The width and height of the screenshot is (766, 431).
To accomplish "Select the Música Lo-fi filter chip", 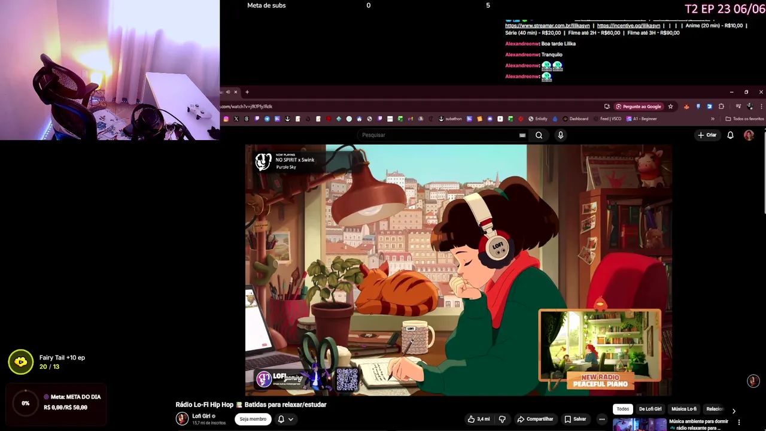I will (x=683, y=409).
